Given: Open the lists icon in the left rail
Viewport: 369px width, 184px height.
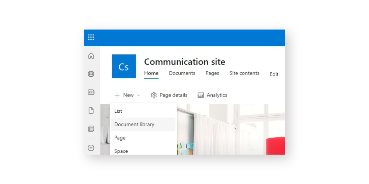Looking at the screenshot, I should click(x=91, y=129).
